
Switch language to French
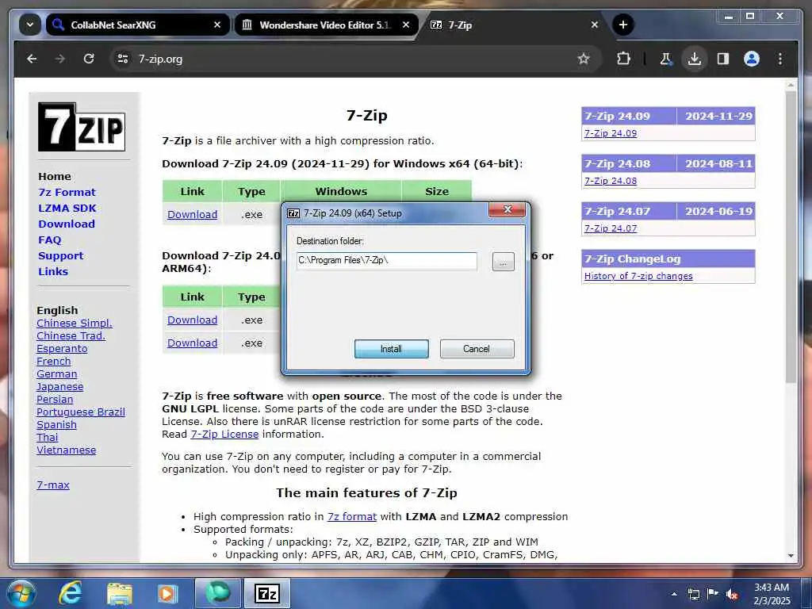coord(53,362)
